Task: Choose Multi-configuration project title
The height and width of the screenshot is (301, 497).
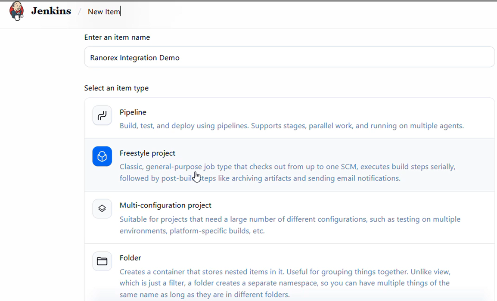Action: pyautogui.click(x=165, y=205)
